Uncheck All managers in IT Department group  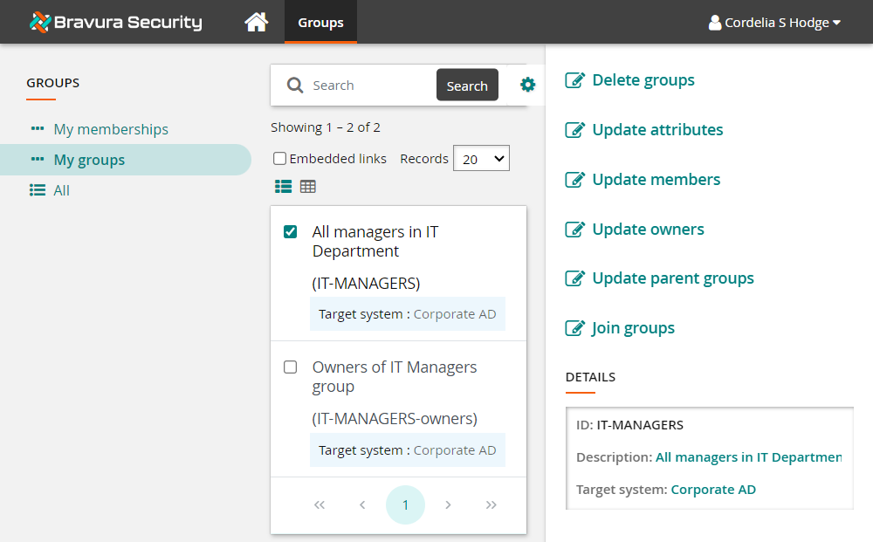click(291, 232)
